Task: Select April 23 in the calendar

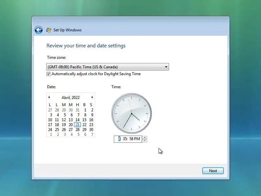Action: point(91,125)
